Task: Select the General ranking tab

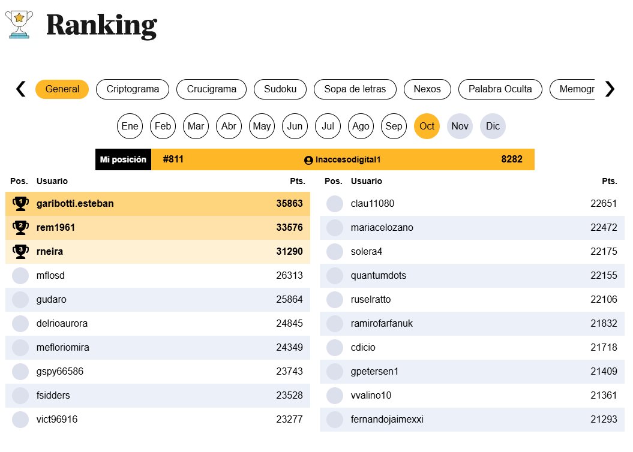Action: pyautogui.click(x=62, y=89)
